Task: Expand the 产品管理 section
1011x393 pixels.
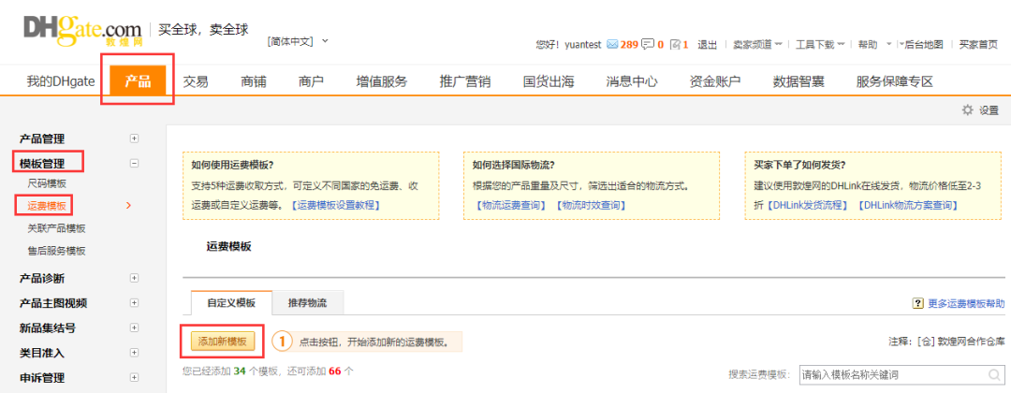Action: (134, 138)
